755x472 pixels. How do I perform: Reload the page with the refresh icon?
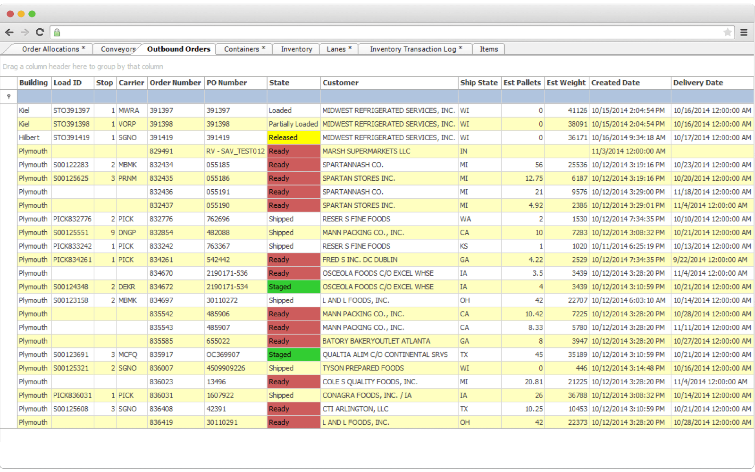pos(40,32)
